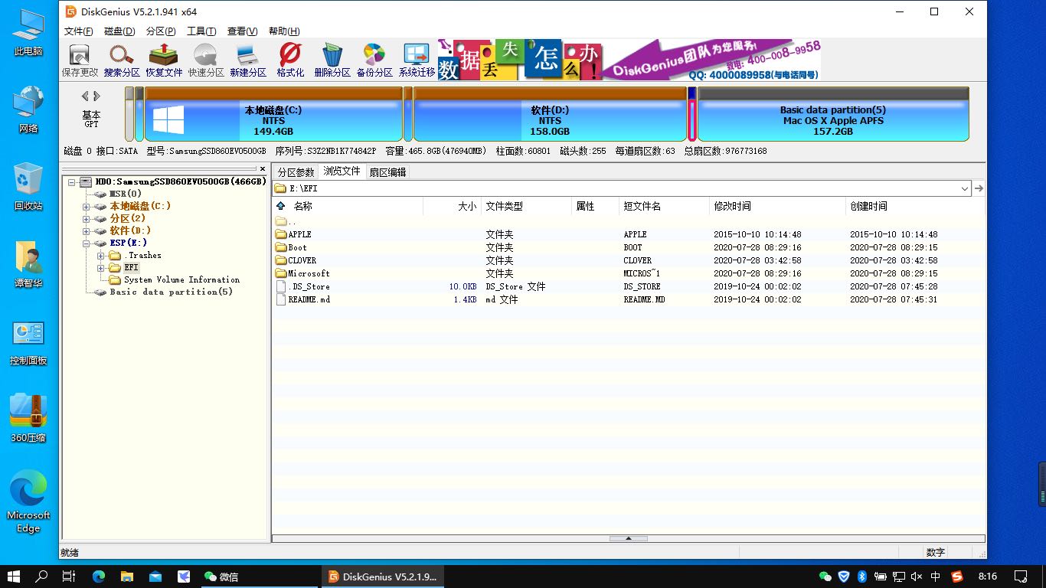1046x588 pixels.
Task: Open the 分区(P) menu
Action: pyautogui.click(x=161, y=31)
